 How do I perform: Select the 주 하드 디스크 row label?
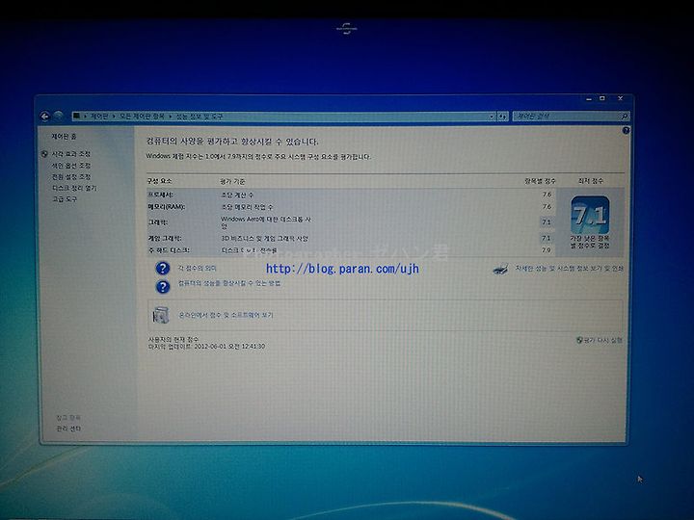[169, 249]
